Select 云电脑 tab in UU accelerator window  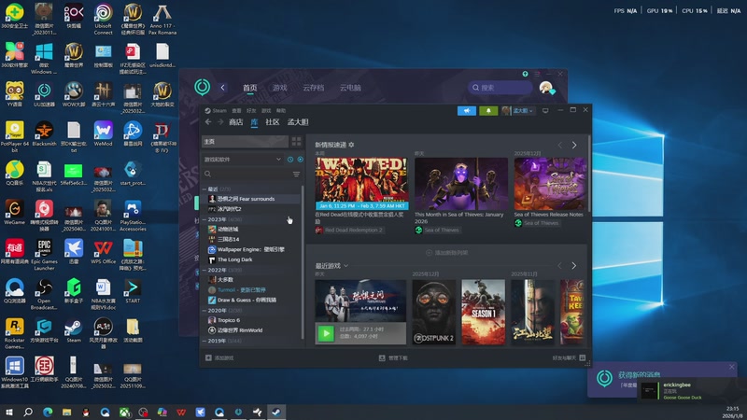tap(350, 88)
